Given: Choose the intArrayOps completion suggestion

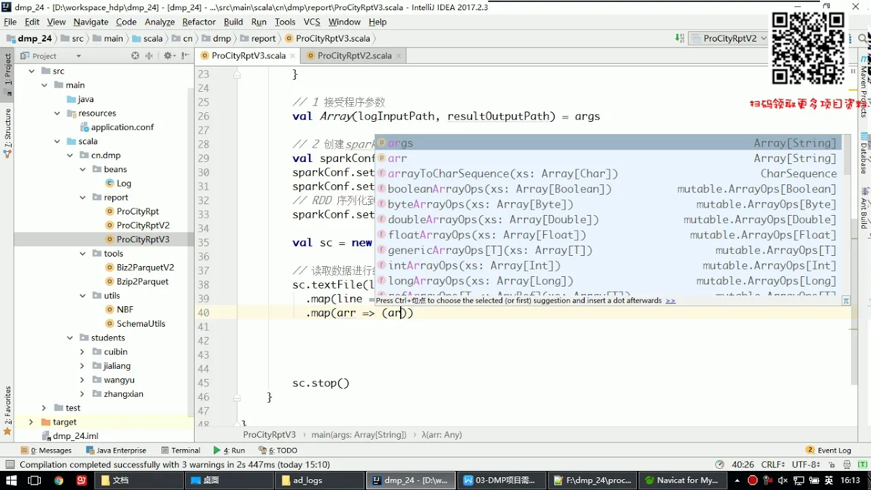Looking at the screenshot, I should pos(608,265).
